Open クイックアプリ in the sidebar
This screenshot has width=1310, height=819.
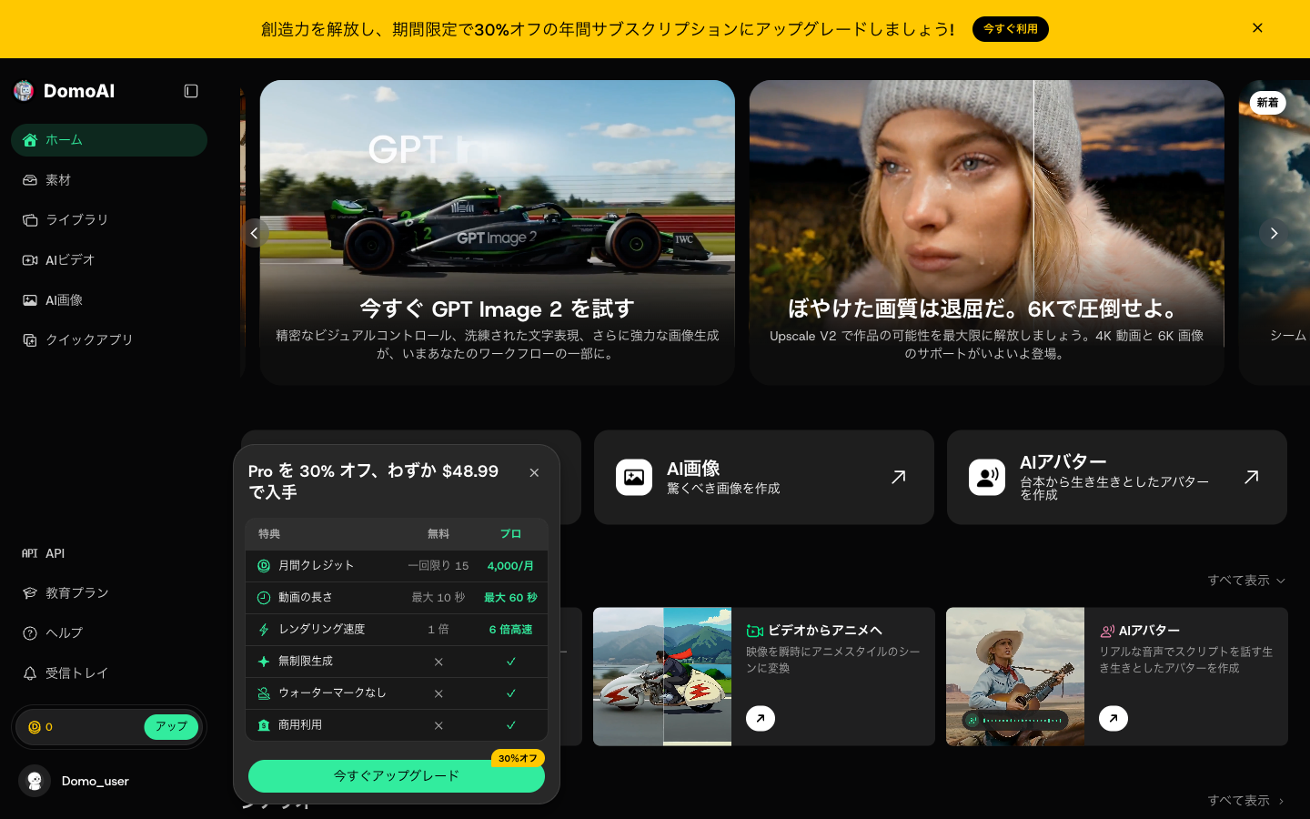(109, 339)
